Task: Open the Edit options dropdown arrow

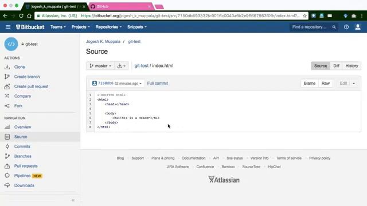Action: point(354,84)
